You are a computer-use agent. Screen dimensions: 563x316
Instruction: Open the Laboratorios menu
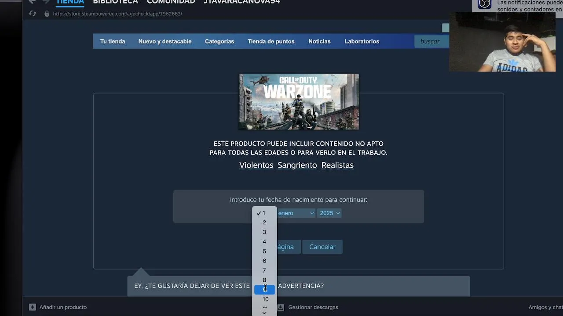[362, 41]
